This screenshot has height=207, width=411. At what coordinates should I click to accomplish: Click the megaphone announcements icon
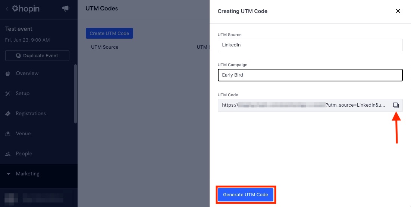pos(66,9)
